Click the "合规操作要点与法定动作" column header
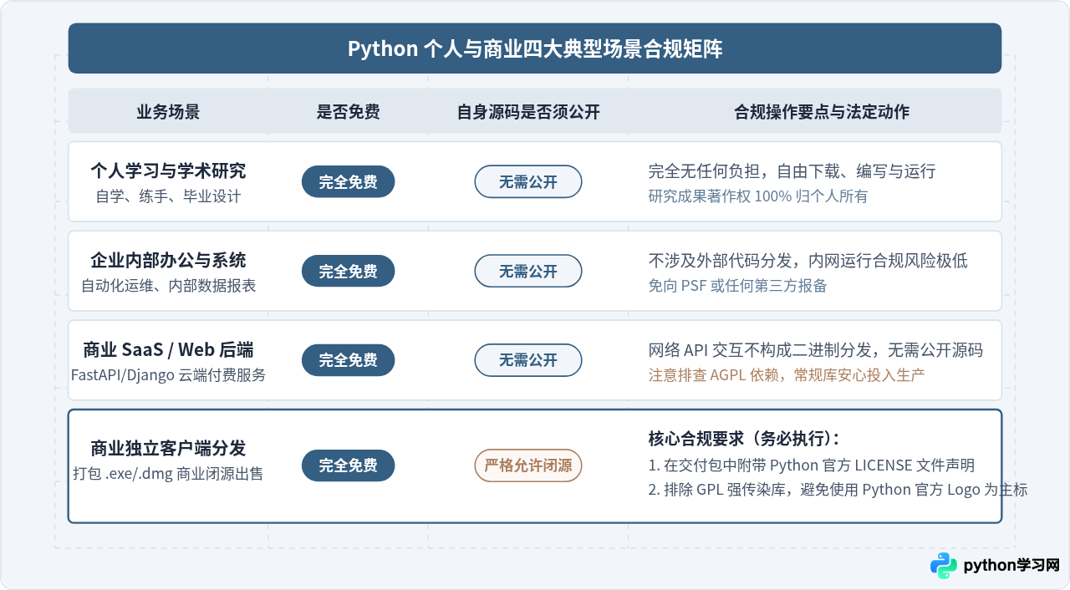Viewport: 1070px width, 590px height. 822,111
